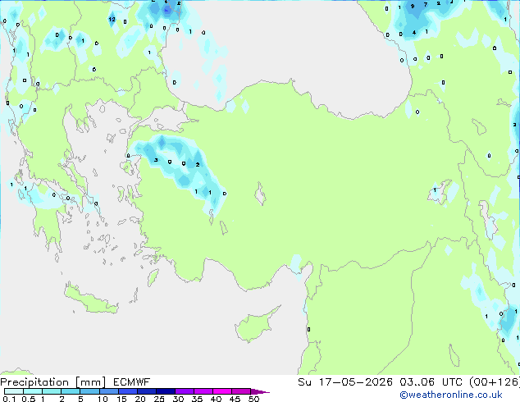Click the 'ECMWF' model label
This screenshot has height=402, width=520.
pos(132,382)
